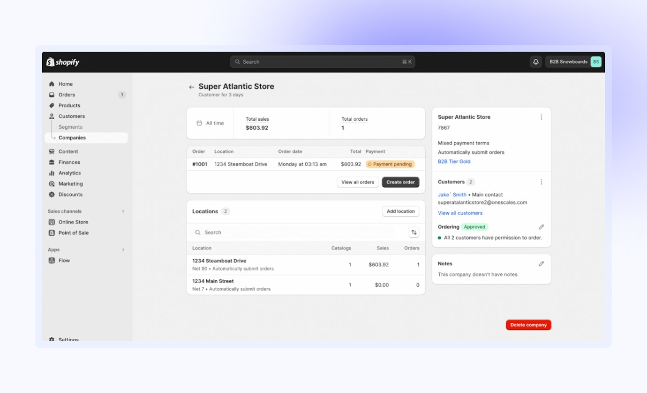Open notifications bell icon

536,62
